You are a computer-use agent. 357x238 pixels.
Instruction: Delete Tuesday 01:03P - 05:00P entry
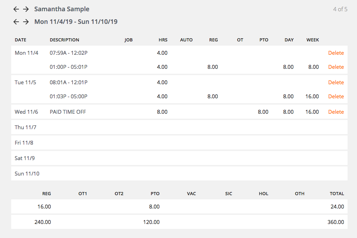(x=336, y=97)
